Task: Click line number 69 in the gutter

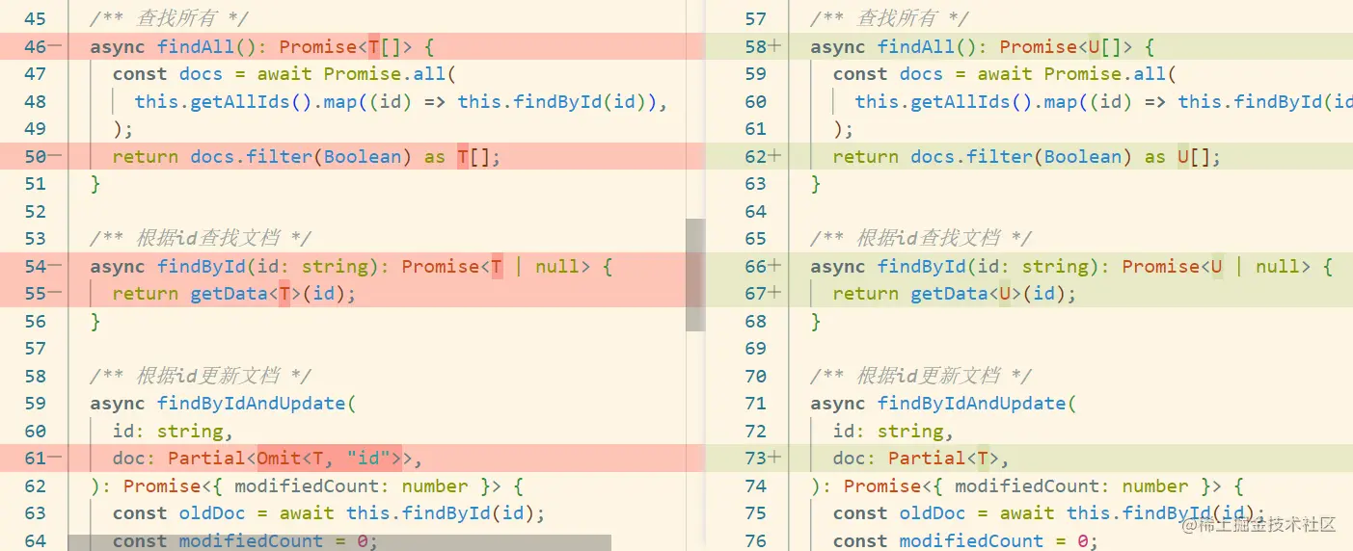Action: click(x=756, y=349)
